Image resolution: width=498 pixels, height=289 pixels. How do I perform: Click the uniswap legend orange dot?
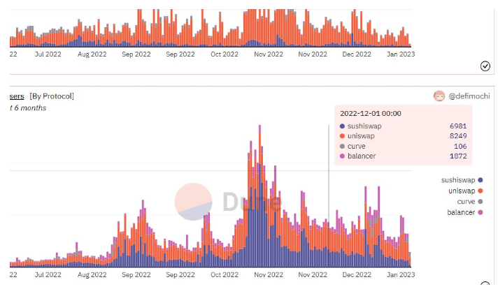[481, 191]
